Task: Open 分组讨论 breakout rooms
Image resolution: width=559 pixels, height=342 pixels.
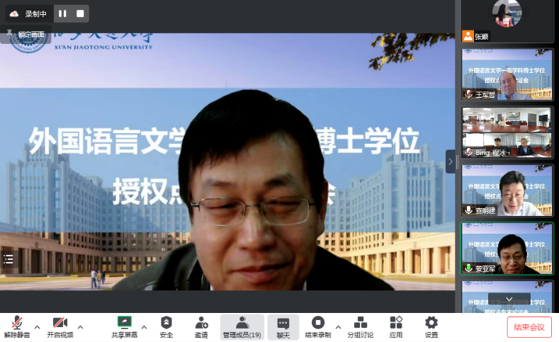Action: (359, 324)
